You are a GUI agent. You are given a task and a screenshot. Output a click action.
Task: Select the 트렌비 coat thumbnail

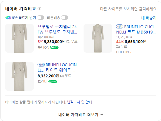click(x=19, y=76)
